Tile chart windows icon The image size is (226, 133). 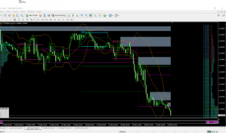pyautogui.click(x=90, y=16)
